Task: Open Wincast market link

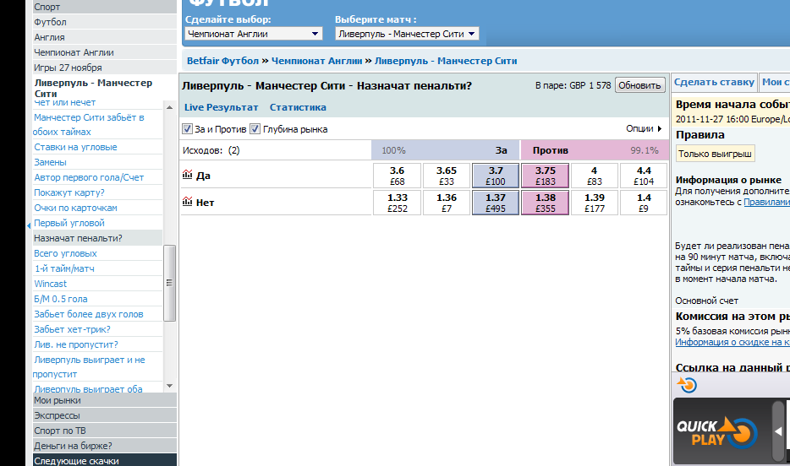Action: 51,284
